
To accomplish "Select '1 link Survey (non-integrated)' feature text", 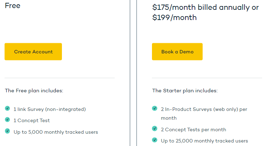I will coord(50,109).
